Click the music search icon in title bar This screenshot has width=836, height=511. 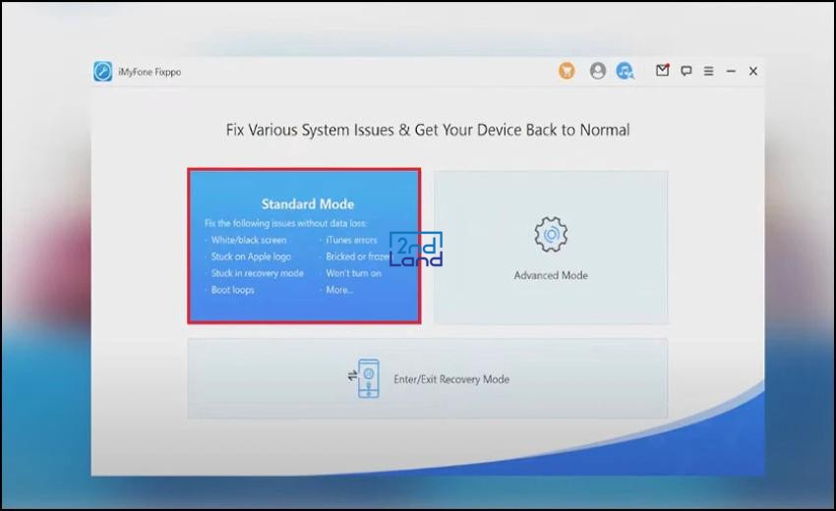[625, 71]
